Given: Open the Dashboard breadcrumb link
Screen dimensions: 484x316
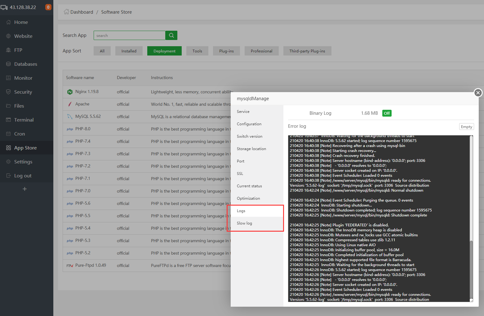Looking at the screenshot, I should pyautogui.click(x=81, y=12).
